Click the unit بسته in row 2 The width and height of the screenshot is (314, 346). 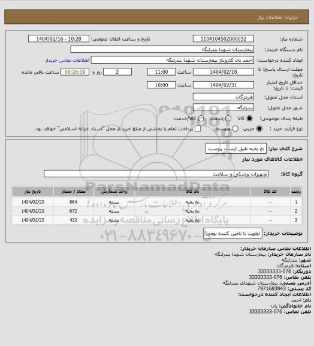click(114, 211)
